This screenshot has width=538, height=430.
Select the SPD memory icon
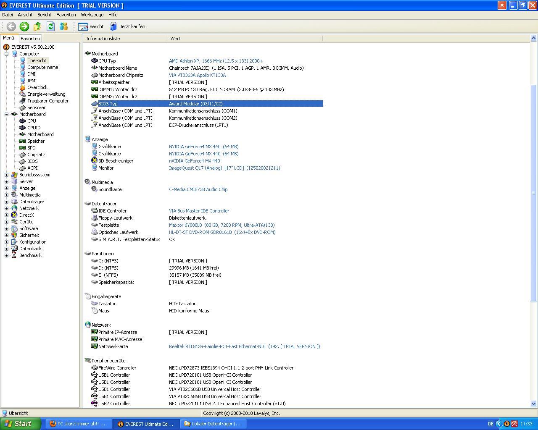pyautogui.click(x=22, y=148)
